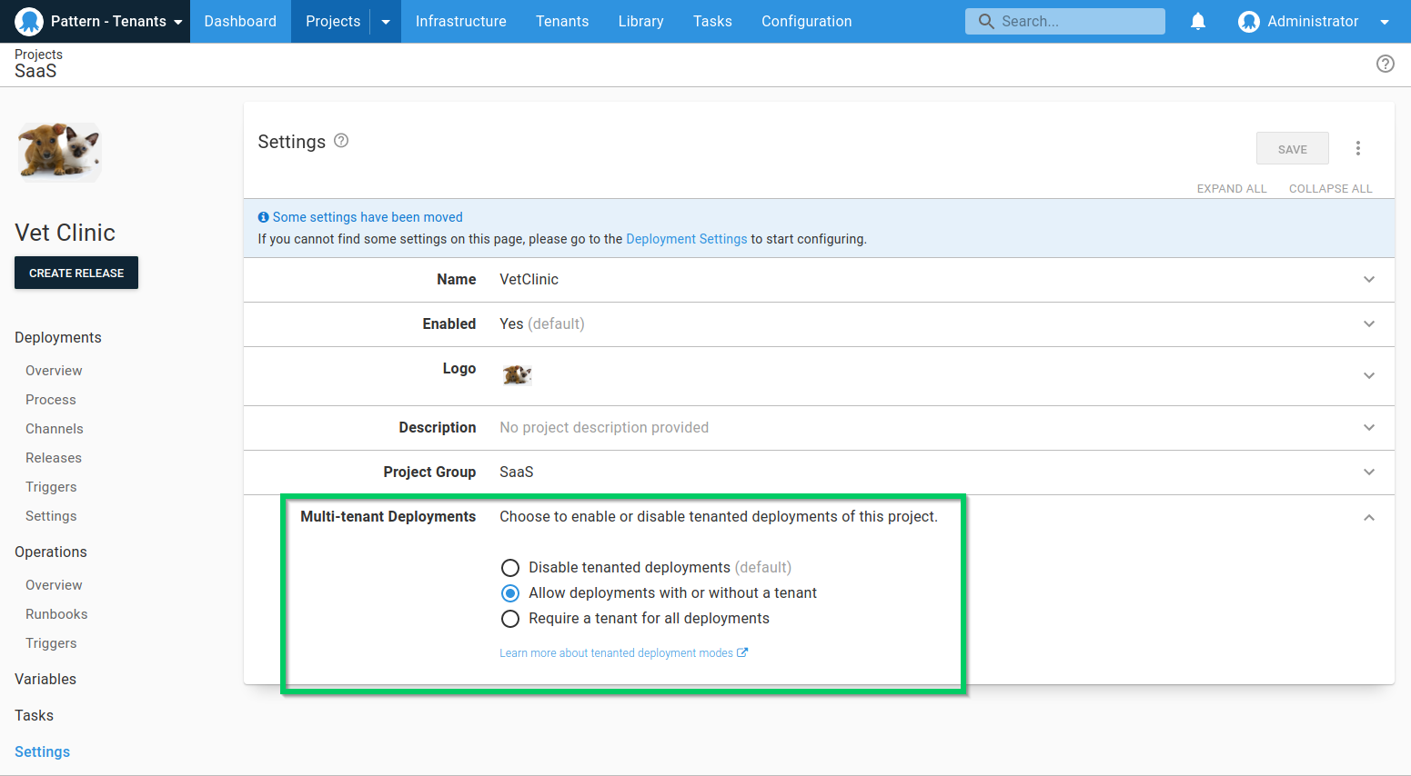The width and height of the screenshot is (1411, 776).
Task: Go to the Infrastructure menu
Action: point(460,21)
